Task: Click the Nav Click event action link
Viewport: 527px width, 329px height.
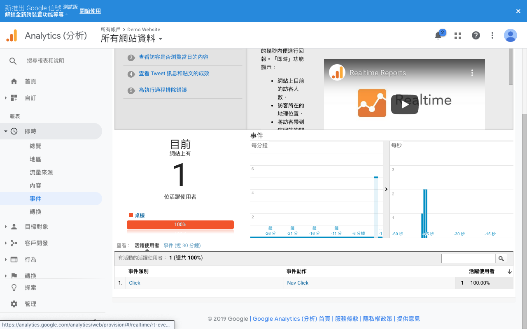Action: click(298, 283)
